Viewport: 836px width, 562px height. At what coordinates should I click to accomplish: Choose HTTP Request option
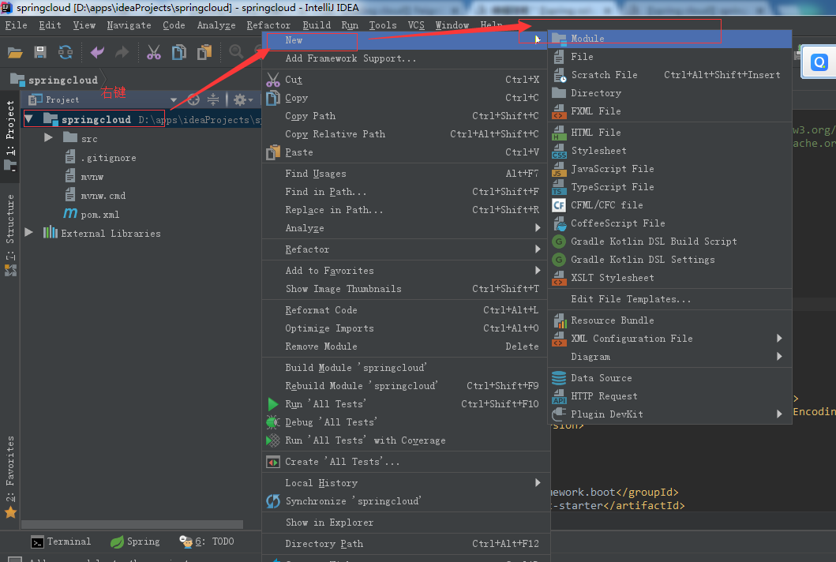(x=669, y=395)
